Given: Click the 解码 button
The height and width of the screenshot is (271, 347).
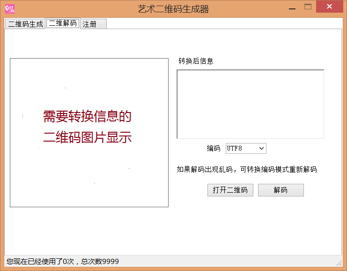Looking at the screenshot, I should (x=281, y=190).
